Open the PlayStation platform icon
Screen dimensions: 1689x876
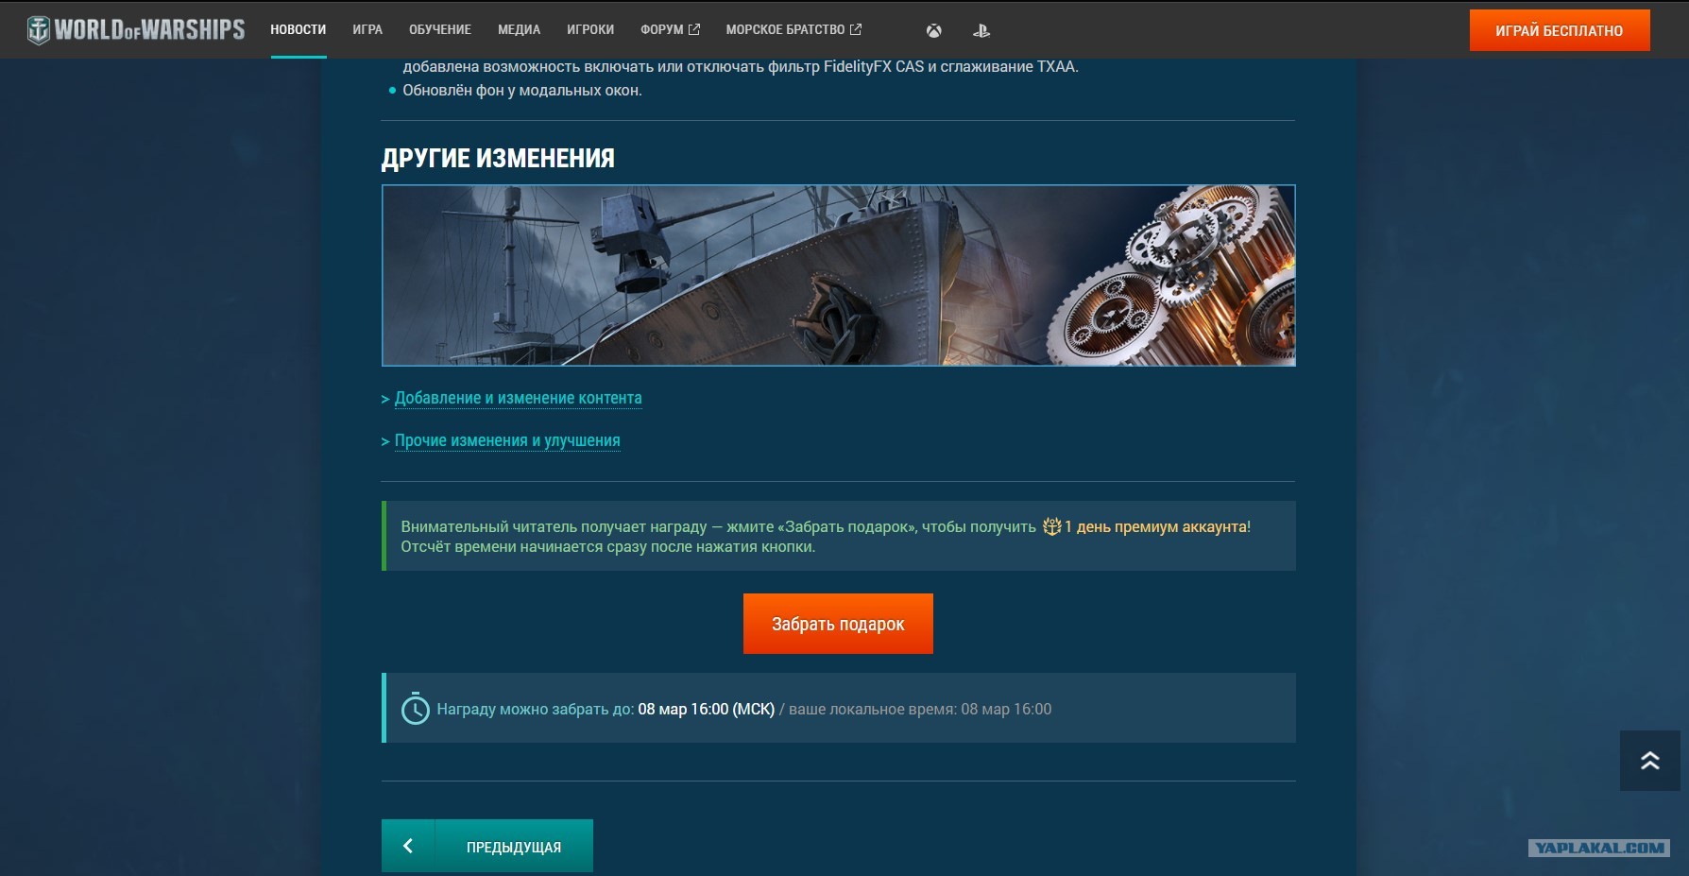point(981,30)
